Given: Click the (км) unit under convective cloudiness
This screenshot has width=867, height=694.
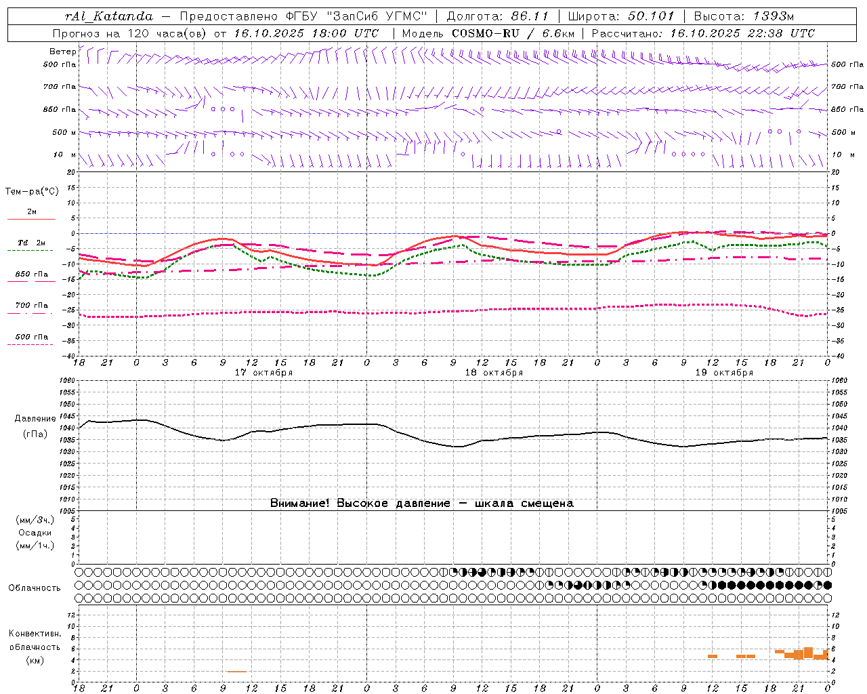Looking at the screenshot, I should (x=35, y=660).
